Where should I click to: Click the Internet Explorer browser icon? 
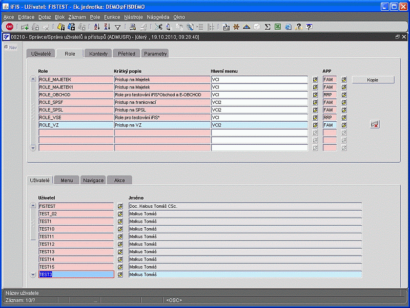(288, 27)
